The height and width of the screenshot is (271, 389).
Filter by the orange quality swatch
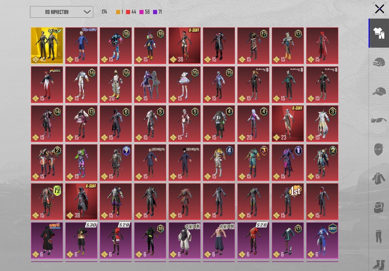(118, 12)
